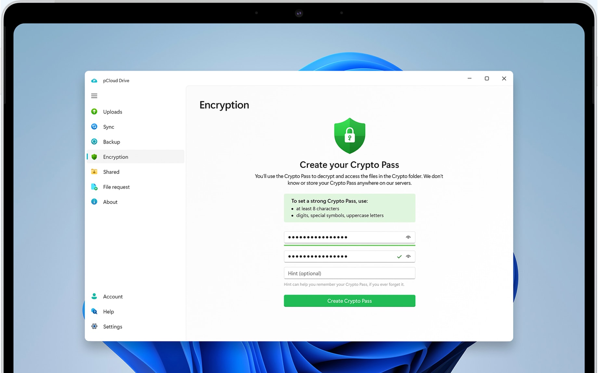This screenshot has width=598, height=373.
Task: Select the Uploads icon in the sidebar
Action: pos(94,111)
